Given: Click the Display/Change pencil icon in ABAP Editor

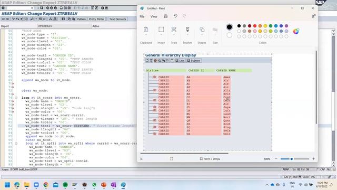Looking at the screenshot, I should coord(13,19).
